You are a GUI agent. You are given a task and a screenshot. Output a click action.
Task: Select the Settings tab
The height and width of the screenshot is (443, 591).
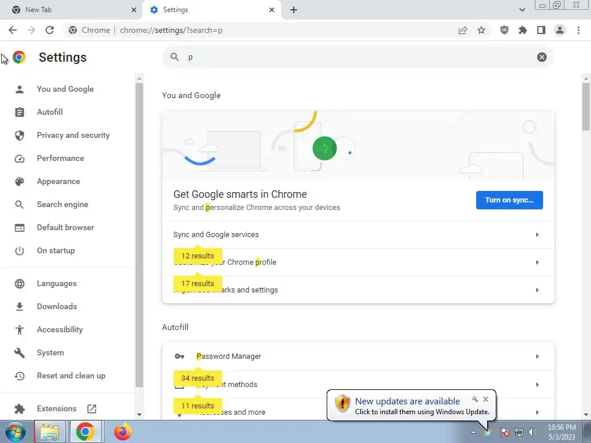click(211, 10)
